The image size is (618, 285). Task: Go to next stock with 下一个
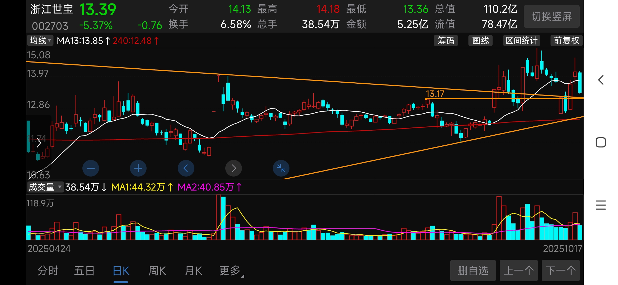[560, 271]
